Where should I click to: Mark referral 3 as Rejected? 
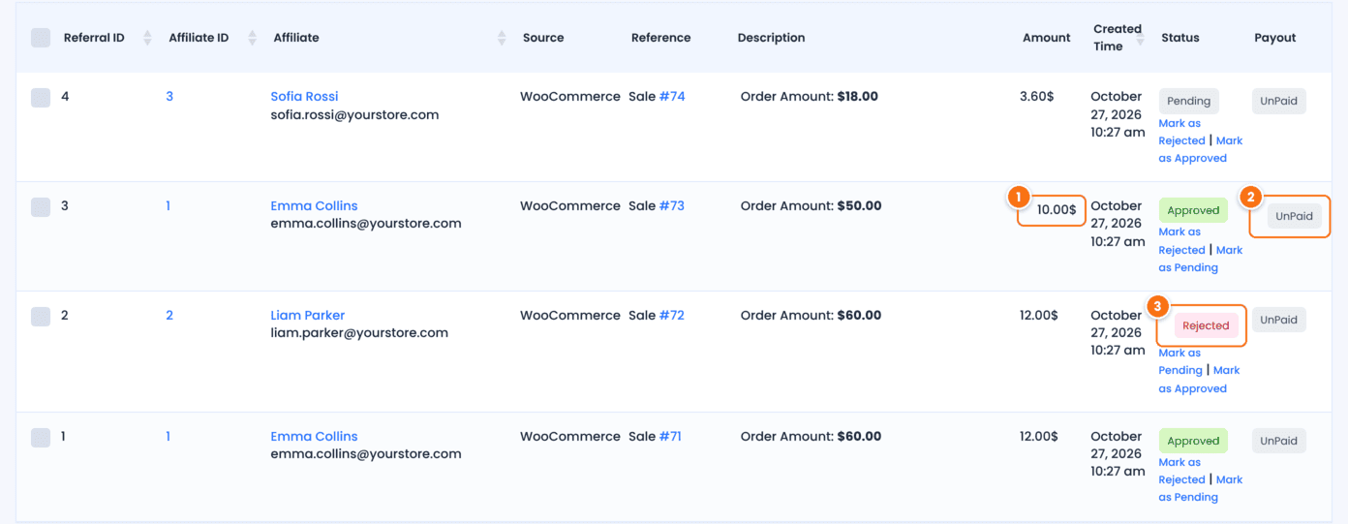[1181, 240]
